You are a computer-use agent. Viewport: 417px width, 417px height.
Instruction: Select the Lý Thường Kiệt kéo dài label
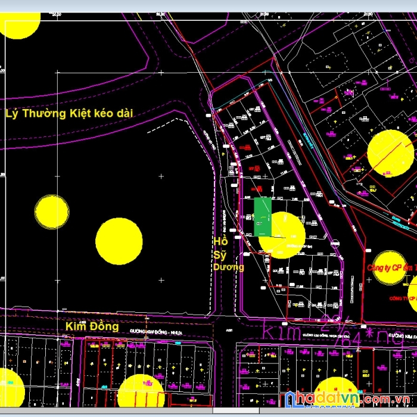tap(69, 113)
